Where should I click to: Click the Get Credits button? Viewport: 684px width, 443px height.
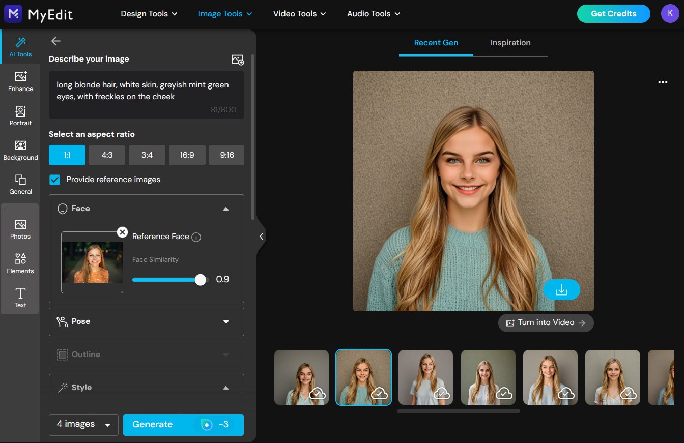pos(613,14)
